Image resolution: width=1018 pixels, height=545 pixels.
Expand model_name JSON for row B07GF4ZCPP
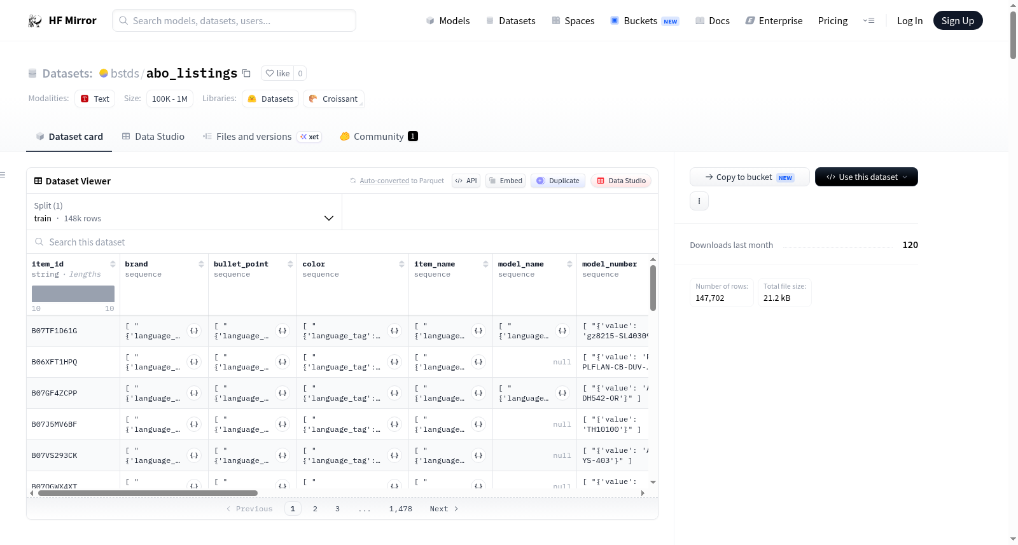click(x=562, y=393)
